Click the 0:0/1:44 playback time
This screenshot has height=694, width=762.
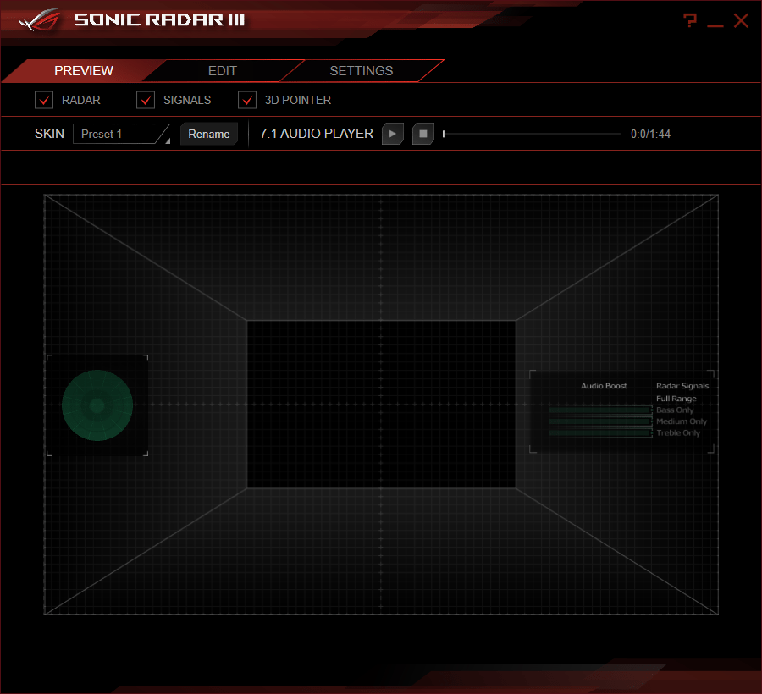pos(650,134)
